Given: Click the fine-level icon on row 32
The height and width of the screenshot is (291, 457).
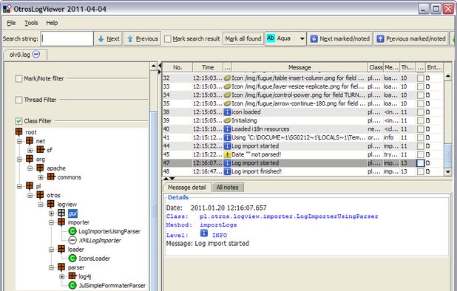Looking at the screenshot, I should (x=227, y=78).
